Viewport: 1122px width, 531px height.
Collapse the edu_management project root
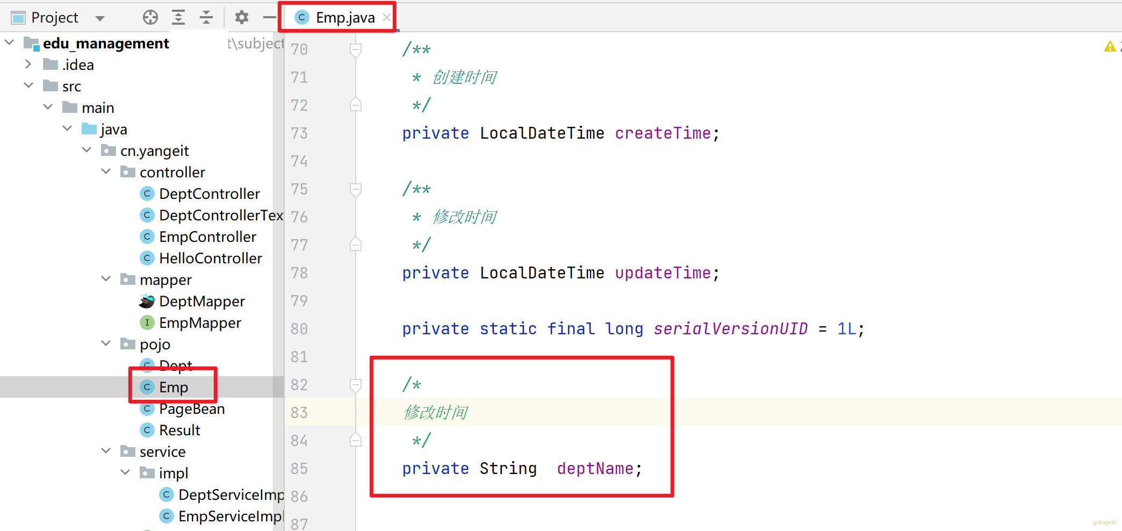click(9, 42)
